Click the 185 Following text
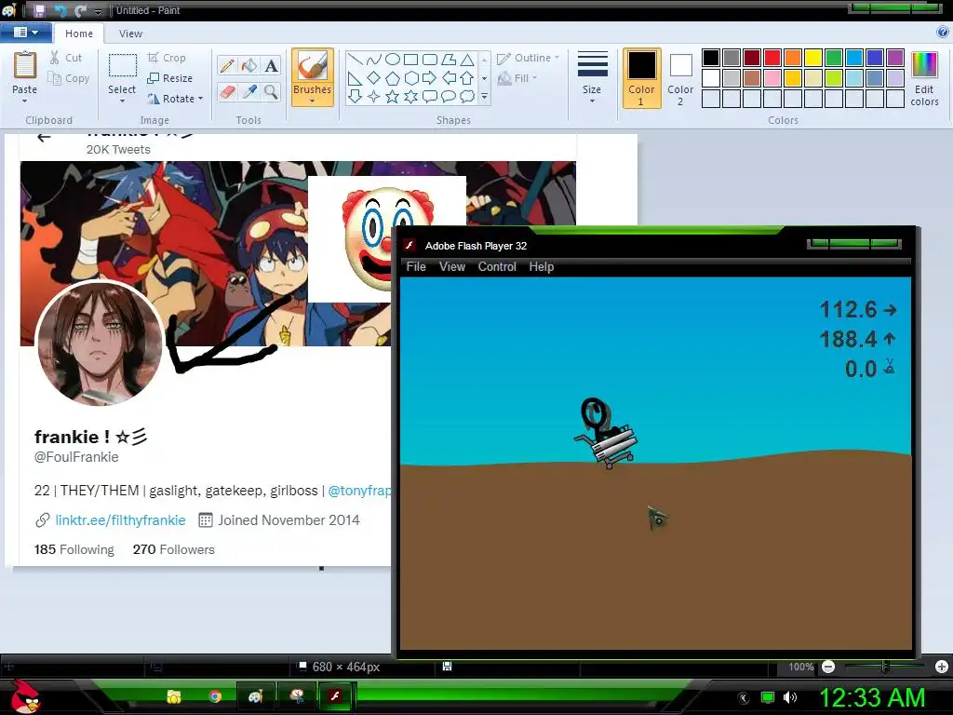This screenshot has height=715, width=953. 74,549
